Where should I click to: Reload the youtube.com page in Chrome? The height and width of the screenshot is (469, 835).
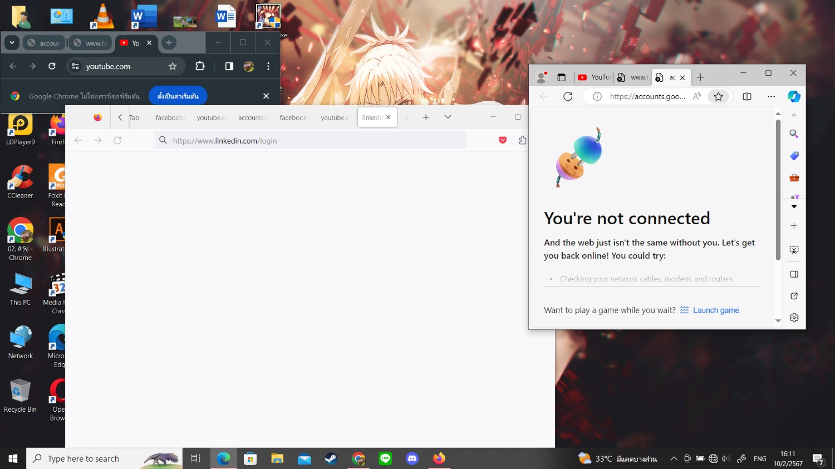[52, 66]
